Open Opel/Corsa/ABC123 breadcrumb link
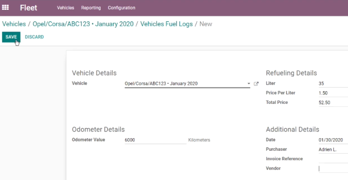This screenshot has width=348, height=180. pos(83,23)
